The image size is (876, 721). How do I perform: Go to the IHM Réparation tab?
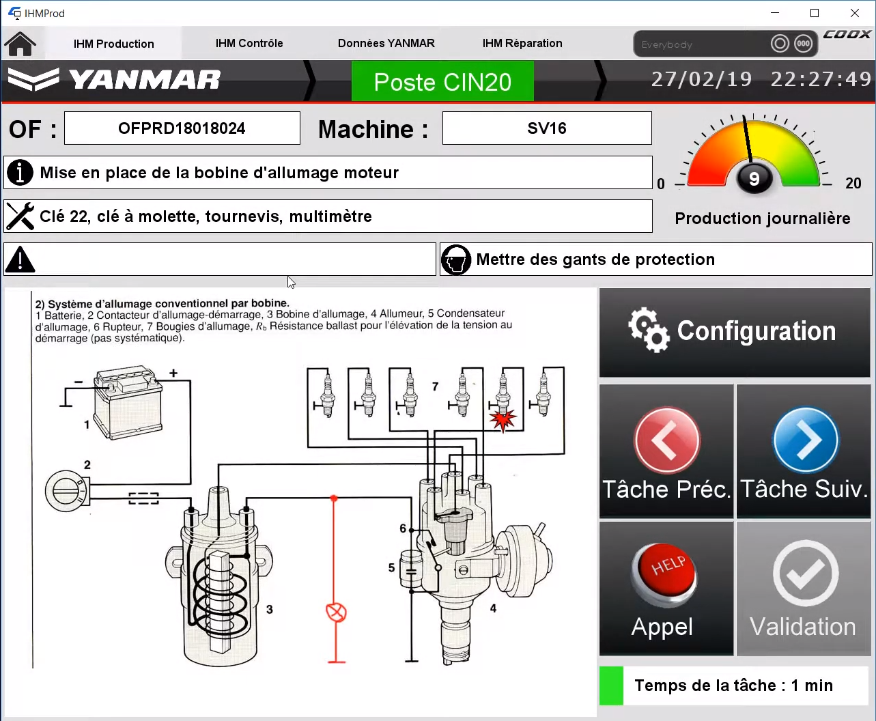tap(522, 43)
